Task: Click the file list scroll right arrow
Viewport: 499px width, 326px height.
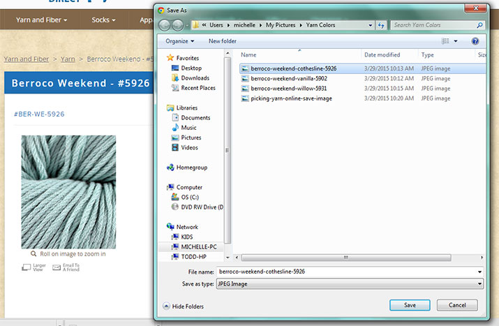Action: pyautogui.click(x=482, y=257)
